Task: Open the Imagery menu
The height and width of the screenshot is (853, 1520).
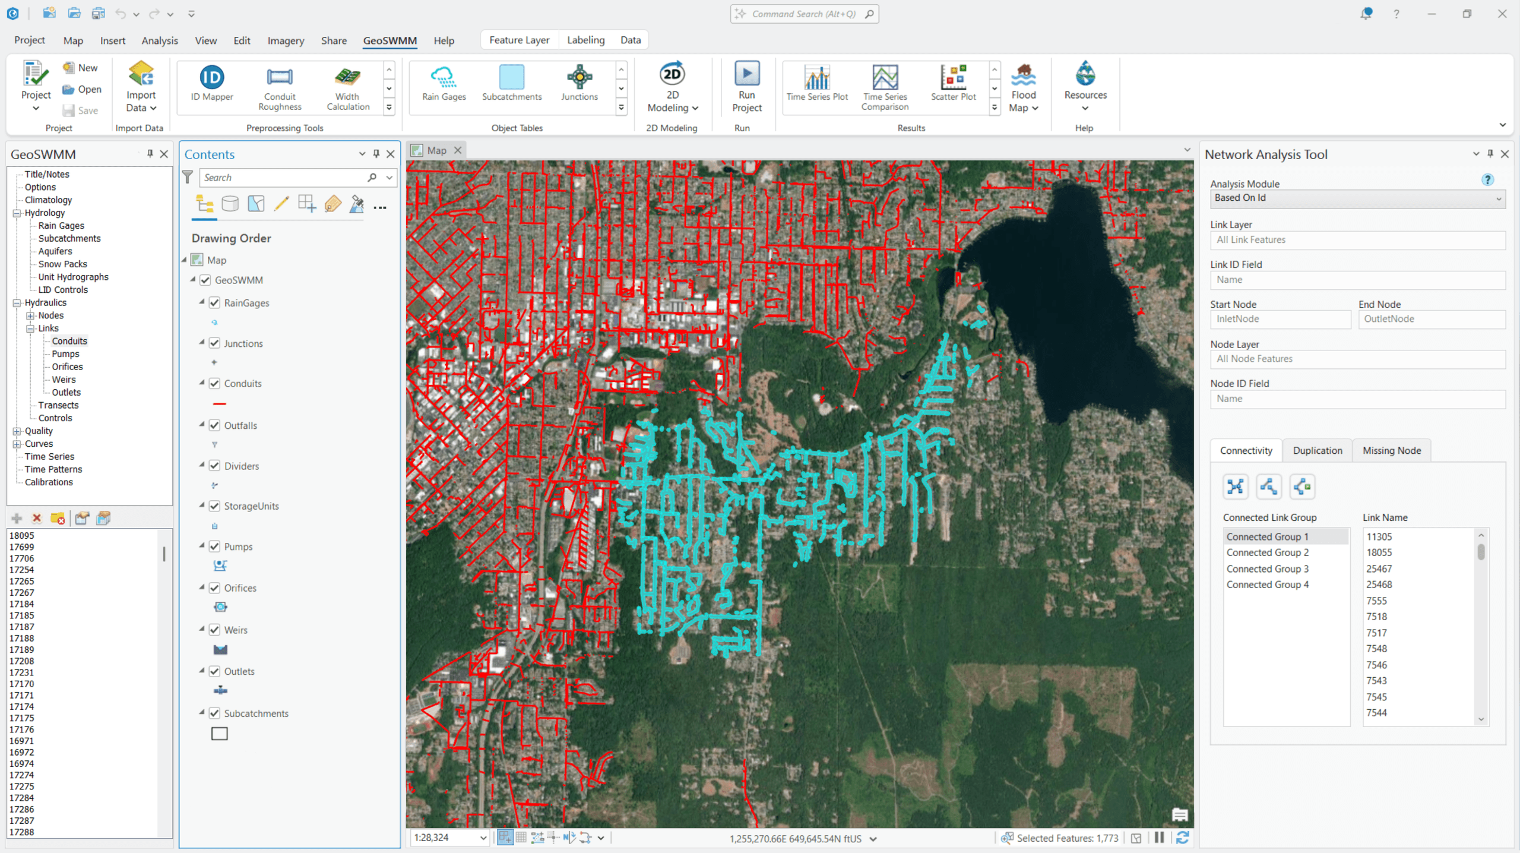Action: [x=286, y=40]
